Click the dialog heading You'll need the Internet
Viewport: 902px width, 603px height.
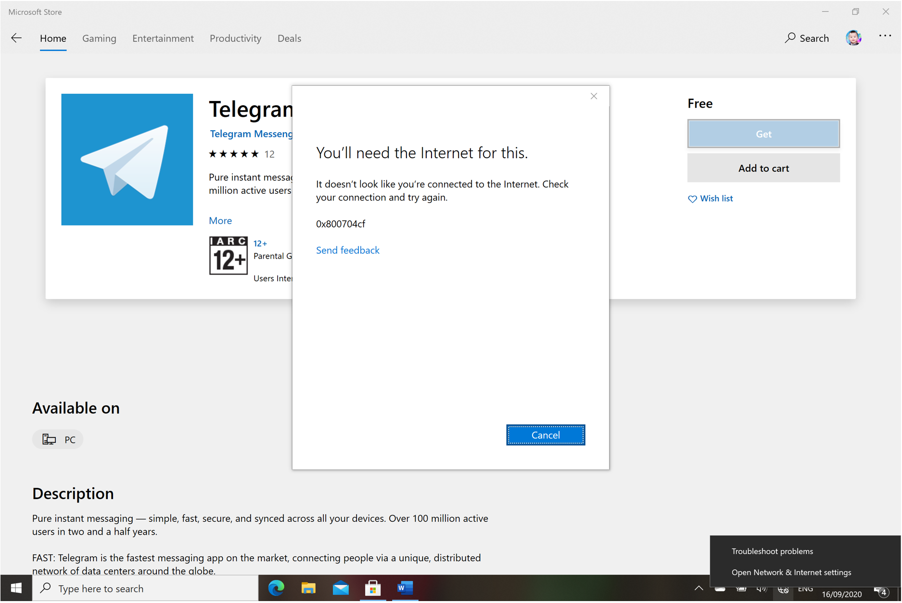pos(422,153)
